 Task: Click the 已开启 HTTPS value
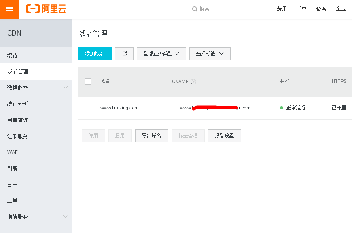[x=339, y=108]
